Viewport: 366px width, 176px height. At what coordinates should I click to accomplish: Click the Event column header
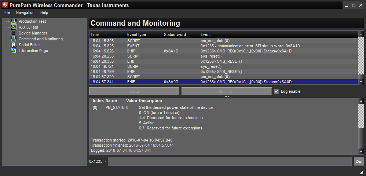[206, 34]
